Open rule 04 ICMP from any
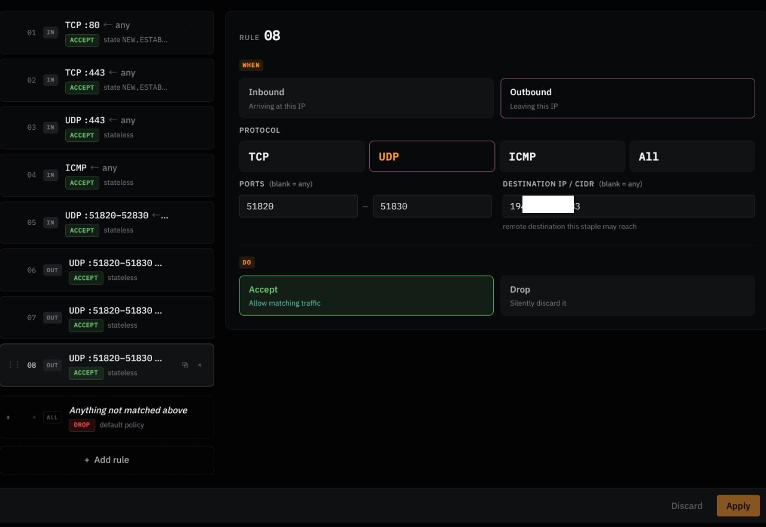Viewport: 766px width, 527px height. point(107,175)
